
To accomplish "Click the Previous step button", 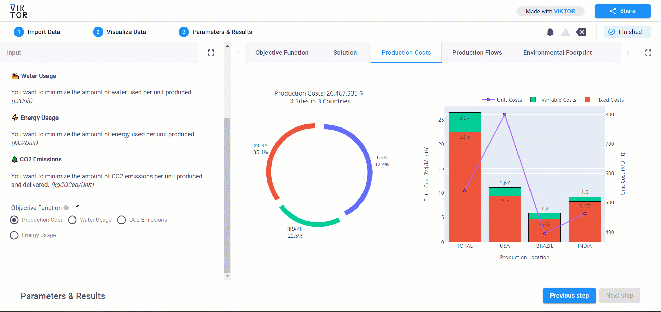I will 569,296.
